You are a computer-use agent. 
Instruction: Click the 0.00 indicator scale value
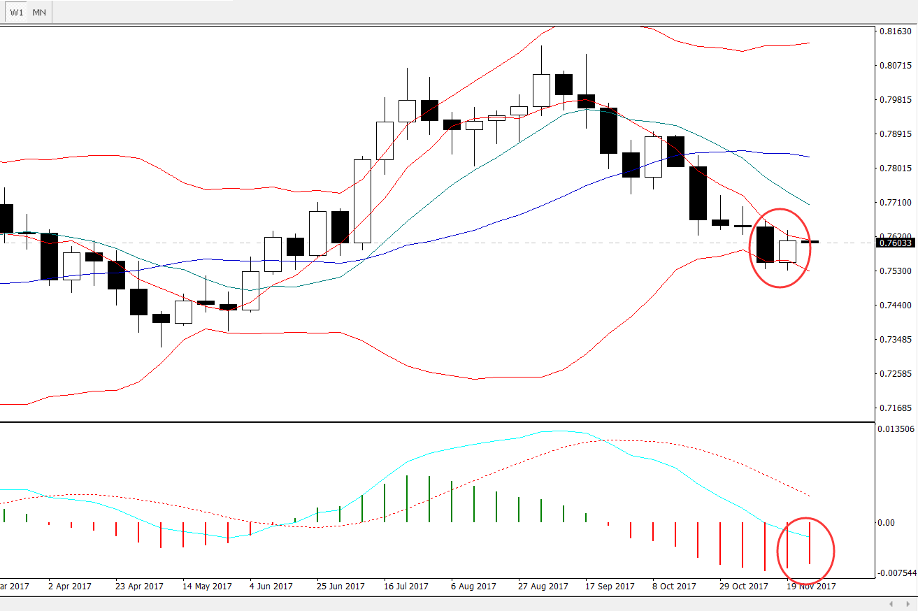886,523
